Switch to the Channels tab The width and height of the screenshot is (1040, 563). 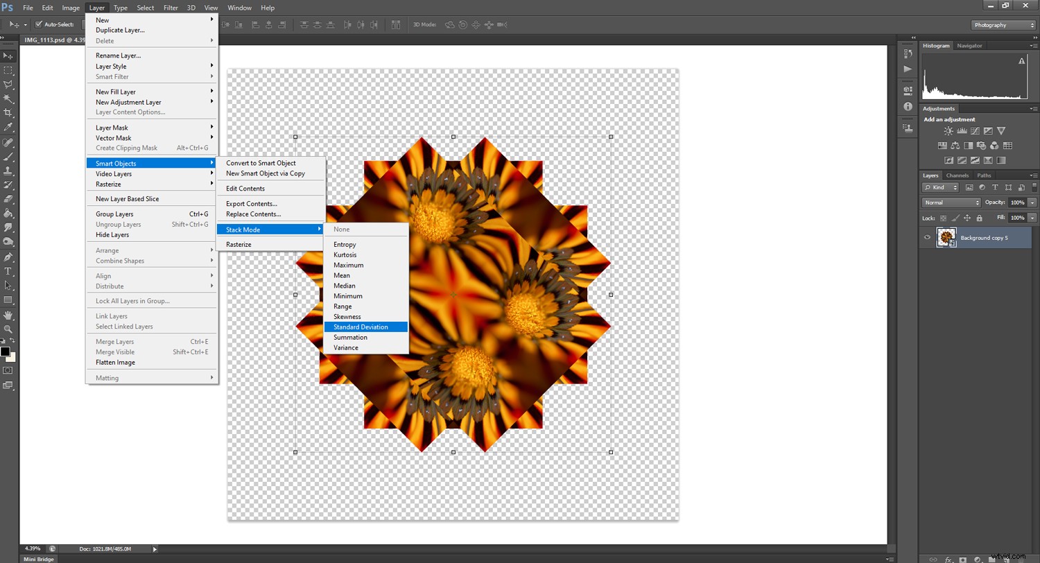tap(957, 175)
